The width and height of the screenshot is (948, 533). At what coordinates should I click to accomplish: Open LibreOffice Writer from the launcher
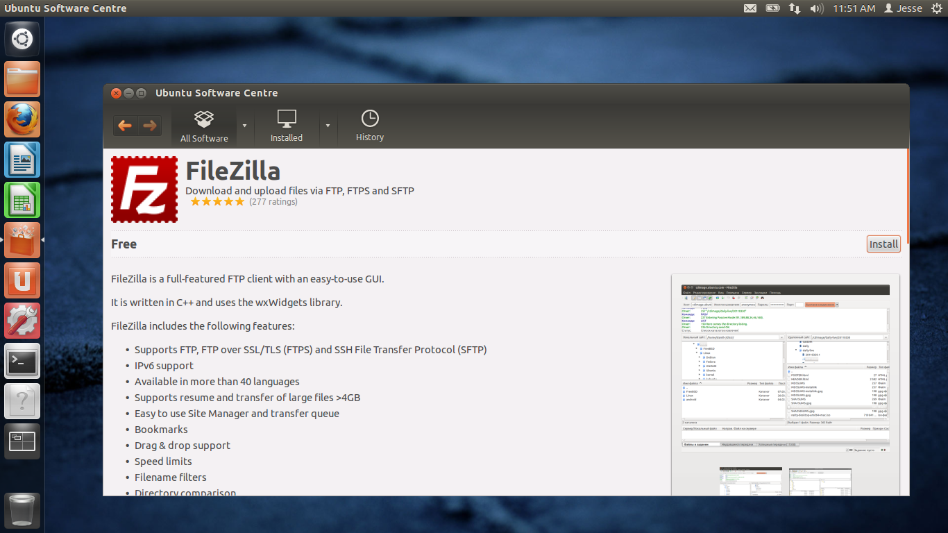pos(22,160)
